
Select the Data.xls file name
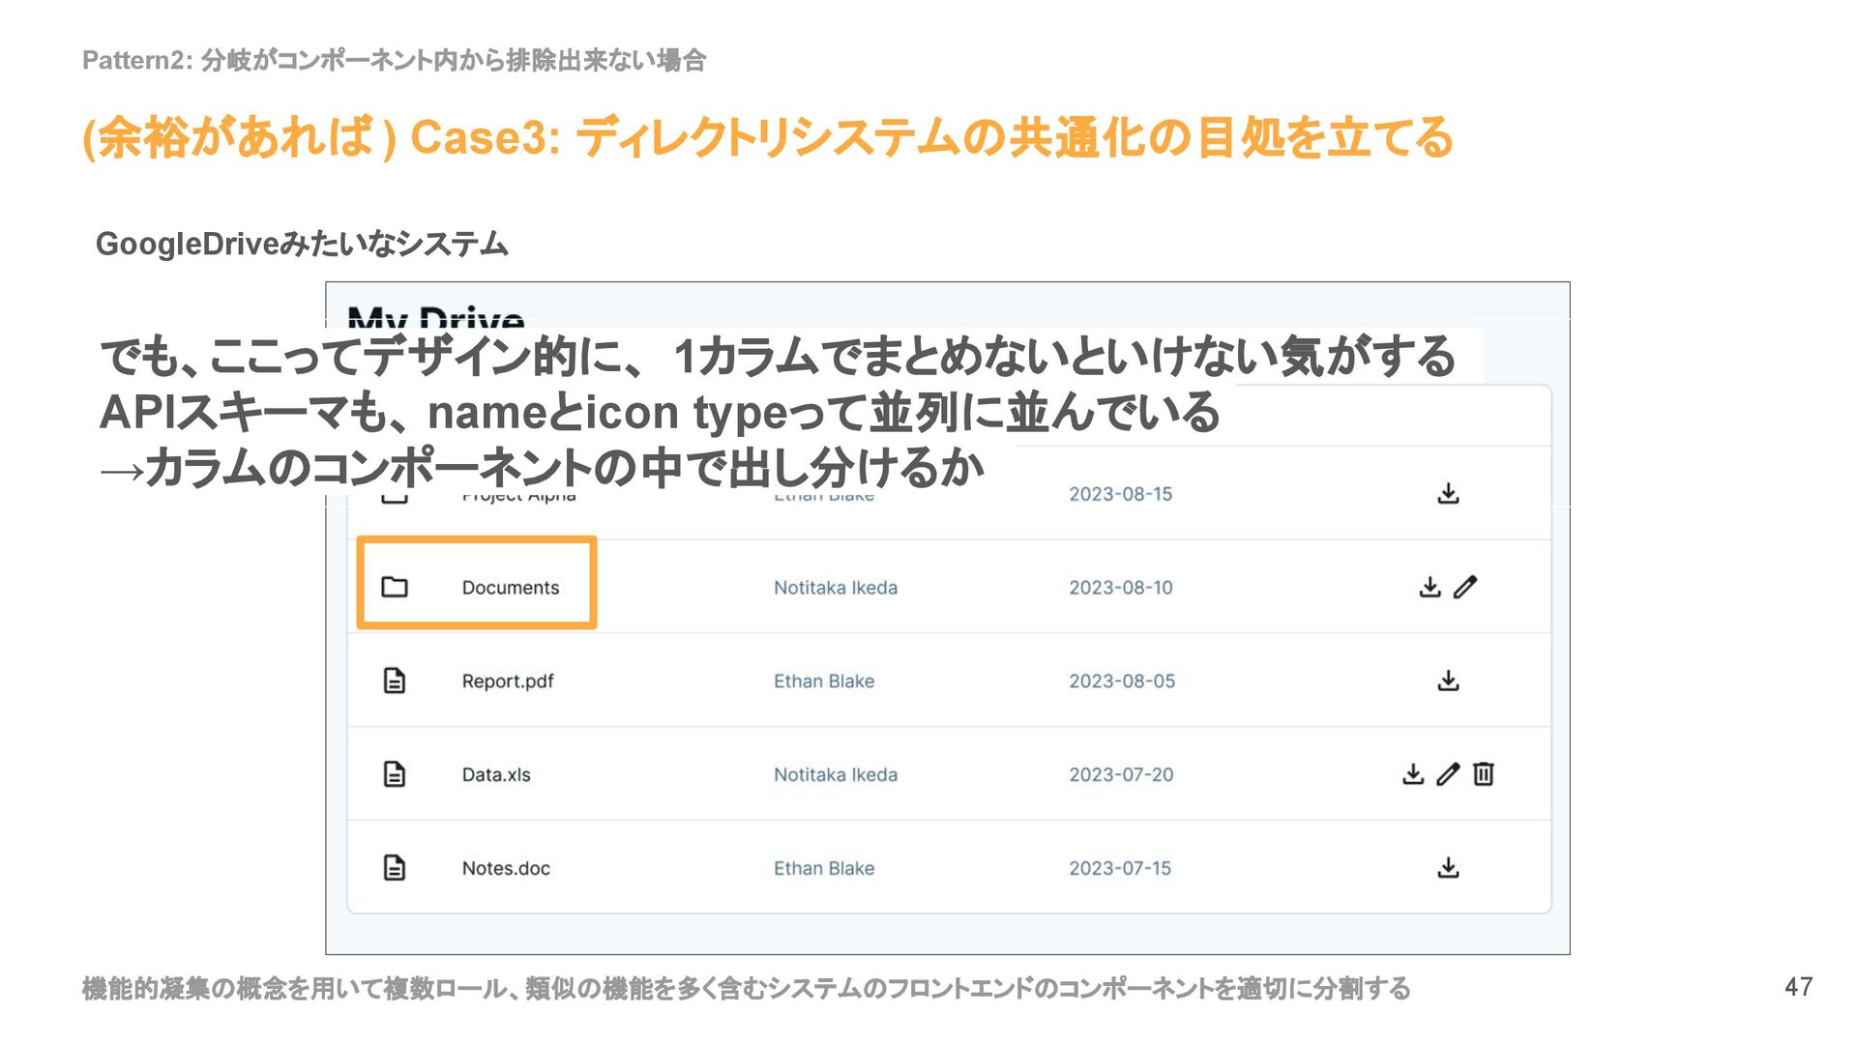(496, 775)
